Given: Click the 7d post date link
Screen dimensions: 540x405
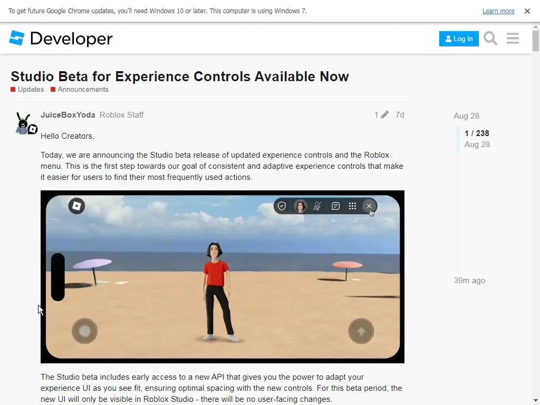Looking at the screenshot, I should point(400,114).
